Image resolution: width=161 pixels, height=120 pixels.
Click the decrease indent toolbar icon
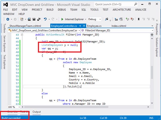point(116,19)
